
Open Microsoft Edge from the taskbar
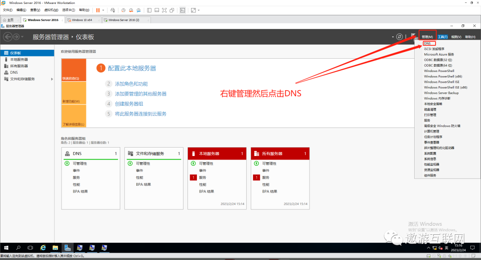(x=43, y=248)
